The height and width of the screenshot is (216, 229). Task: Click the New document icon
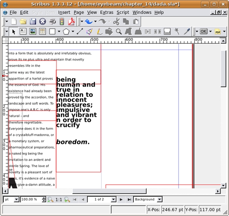[x=14, y=22]
